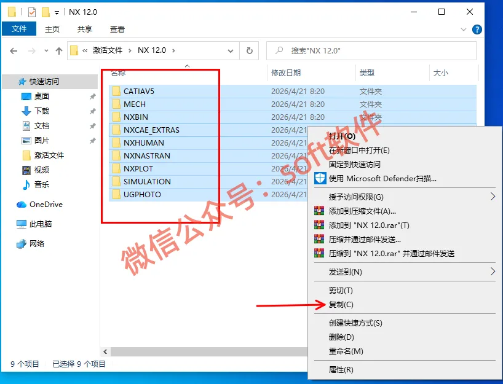Open the 查看 ribbon tab
The height and width of the screenshot is (384, 503).
117,29
